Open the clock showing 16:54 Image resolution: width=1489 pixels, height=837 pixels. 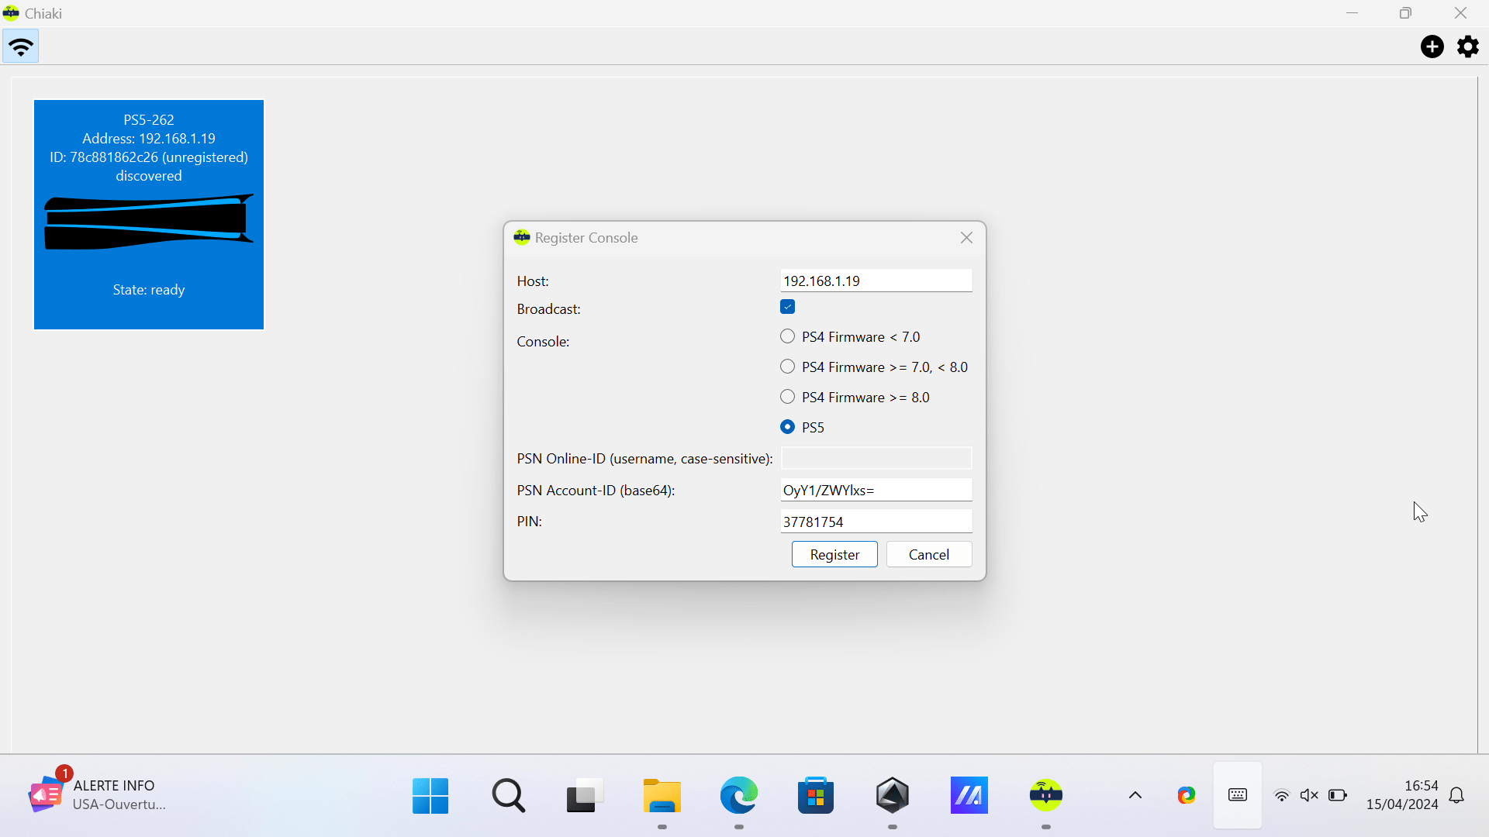[1402, 795]
